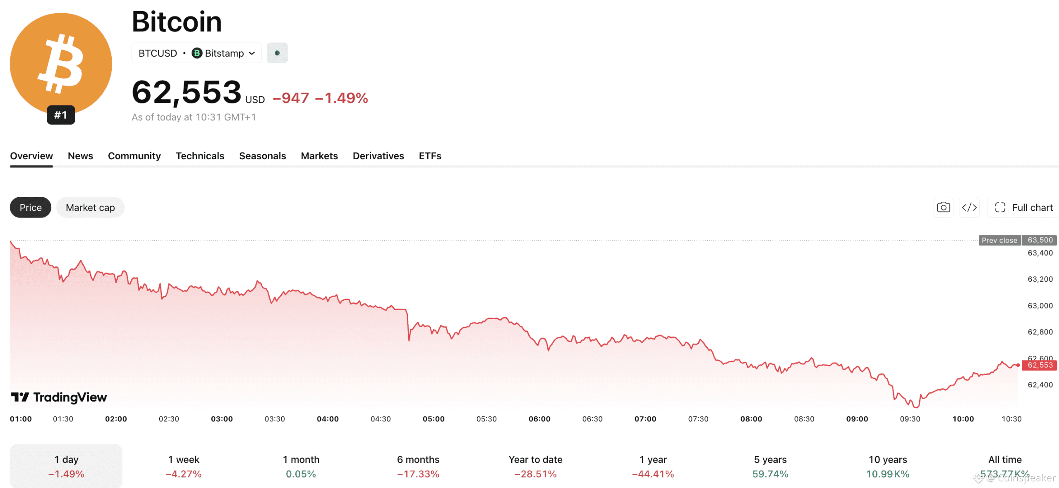Screen dimensions: 1059x488
Task: Click the Bitcoin logo icon
Action: [61, 64]
